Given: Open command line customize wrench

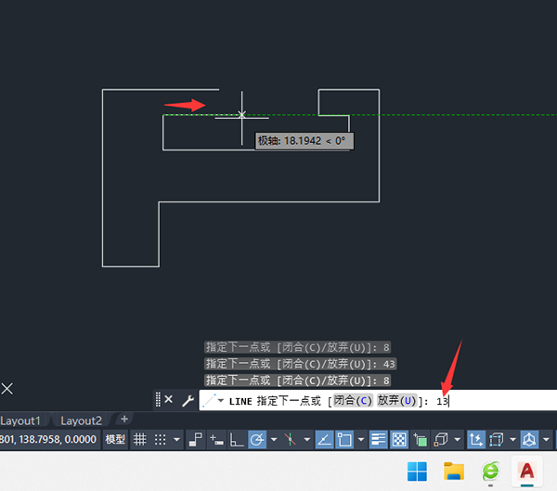Looking at the screenshot, I should [x=188, y=401].
